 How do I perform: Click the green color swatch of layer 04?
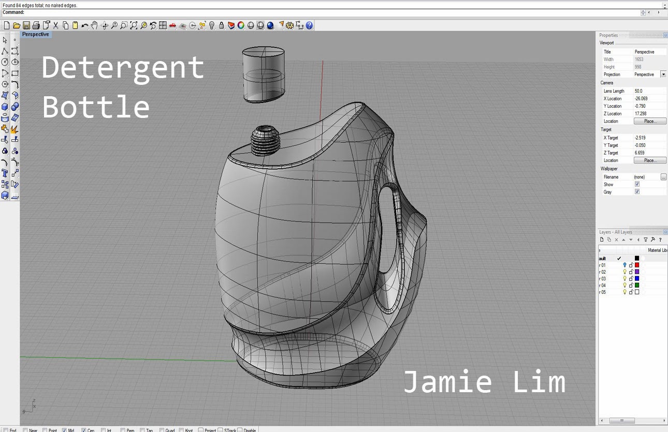click(x=637, y=285)
